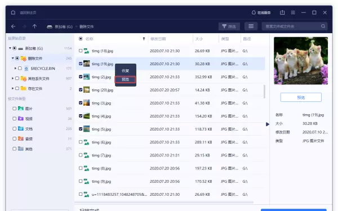Choose 预览 in the context menu
This screenshot has height=211, width=338.
tap(125, 79)
